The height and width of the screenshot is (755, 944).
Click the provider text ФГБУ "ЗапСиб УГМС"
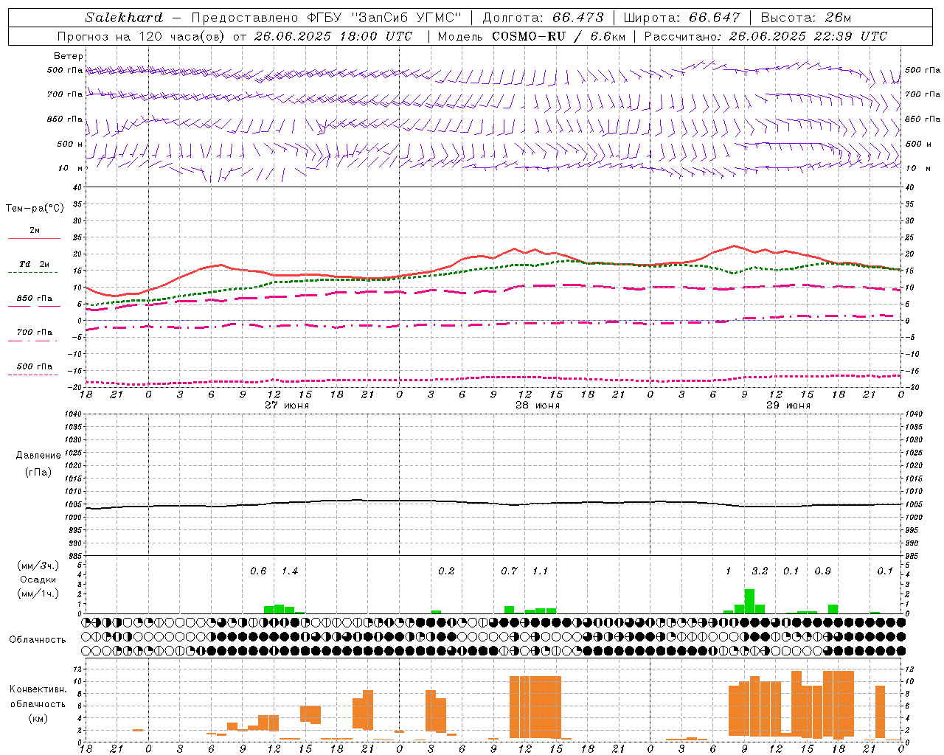tap(383, 18)
